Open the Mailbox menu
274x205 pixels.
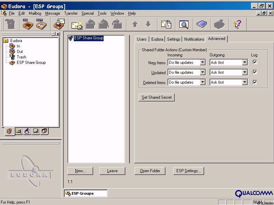coord(35,13)
